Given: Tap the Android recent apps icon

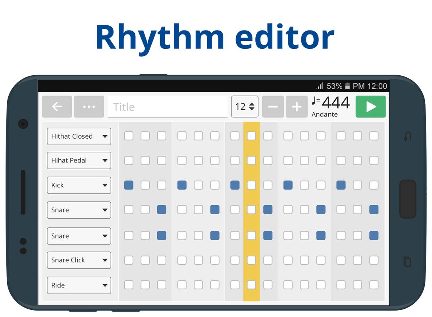Looking at the screenshot, I should [407, 262].
